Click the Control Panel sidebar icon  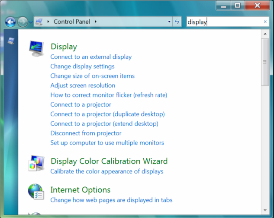tap(11, 41)
